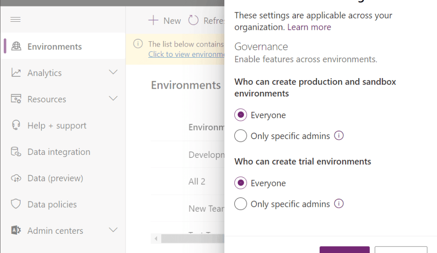Viewport: 437px width, 253px height.
Task: Open the Learn more link
Action: pos(309,27)
